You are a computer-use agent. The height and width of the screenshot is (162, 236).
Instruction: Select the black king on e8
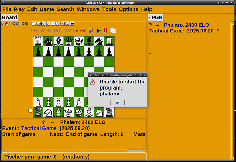pyautogui.click(x=79, y=41)
